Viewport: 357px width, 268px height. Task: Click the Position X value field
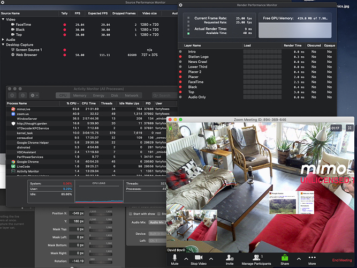click(77, 213)
